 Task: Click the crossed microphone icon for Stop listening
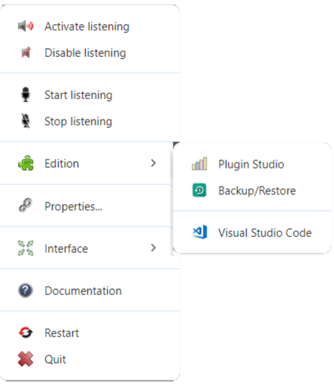point(25,121)
